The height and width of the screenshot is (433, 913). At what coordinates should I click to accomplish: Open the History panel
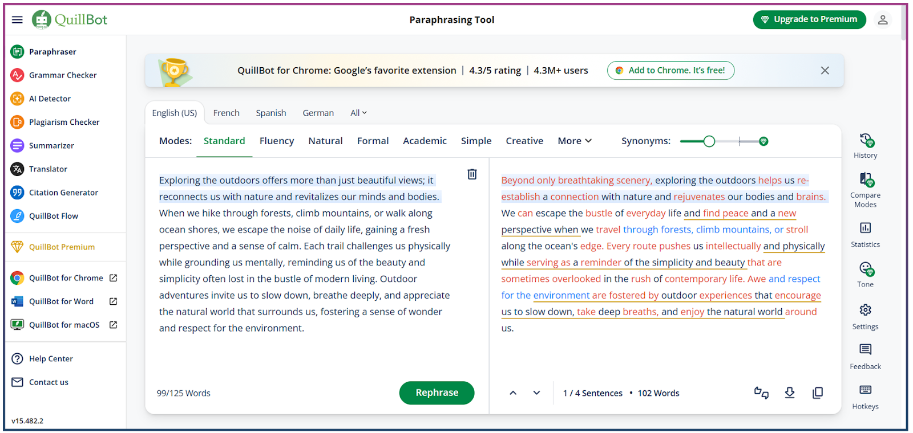[865, 146]
